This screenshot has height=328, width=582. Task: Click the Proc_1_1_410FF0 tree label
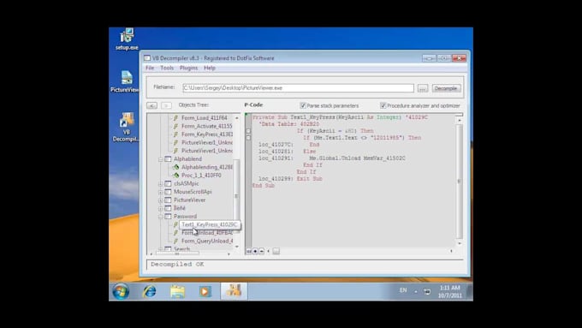(x=201, y=176)
